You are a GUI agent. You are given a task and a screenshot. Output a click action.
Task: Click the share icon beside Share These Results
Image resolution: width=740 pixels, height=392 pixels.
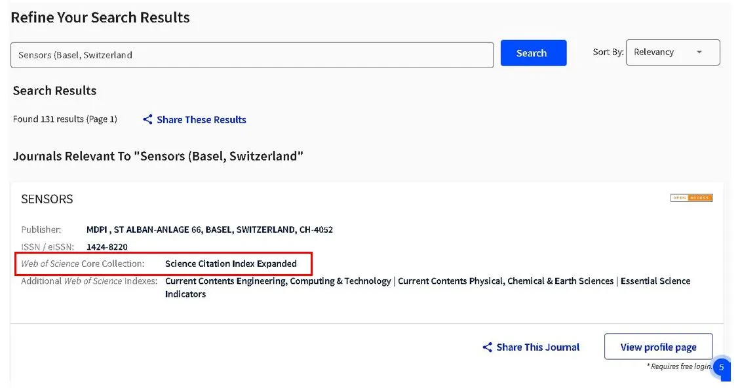click(147, 119)
